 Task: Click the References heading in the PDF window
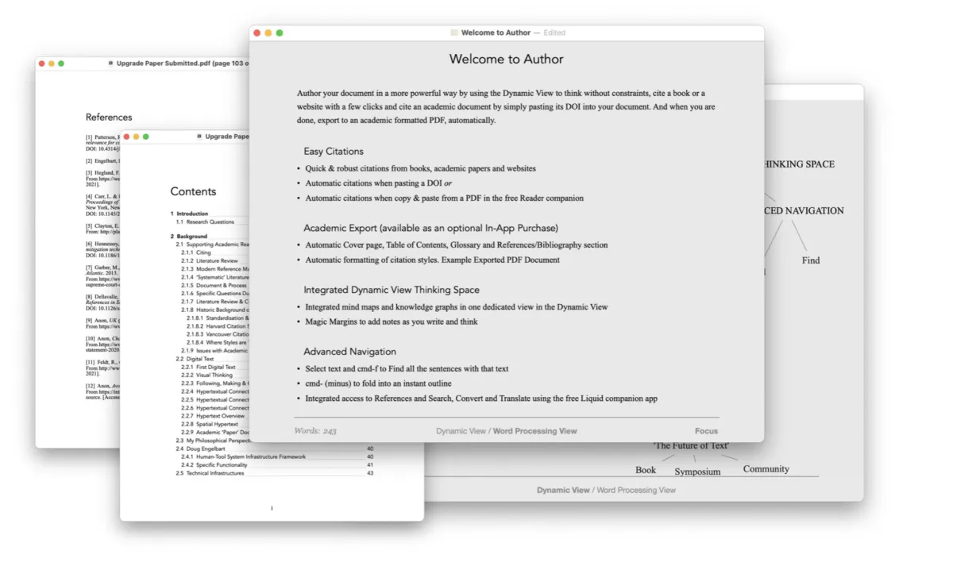click(x=109, y=117)
